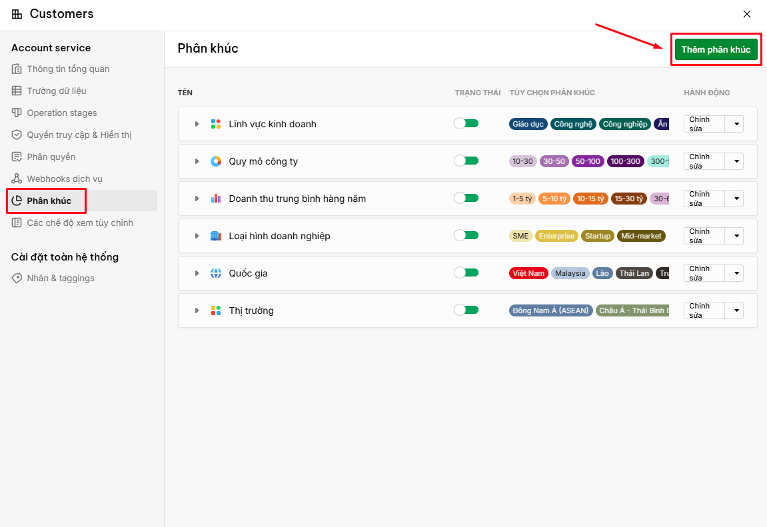
Task: Turn off the Thị trường segment
Action: click(466, 310)
